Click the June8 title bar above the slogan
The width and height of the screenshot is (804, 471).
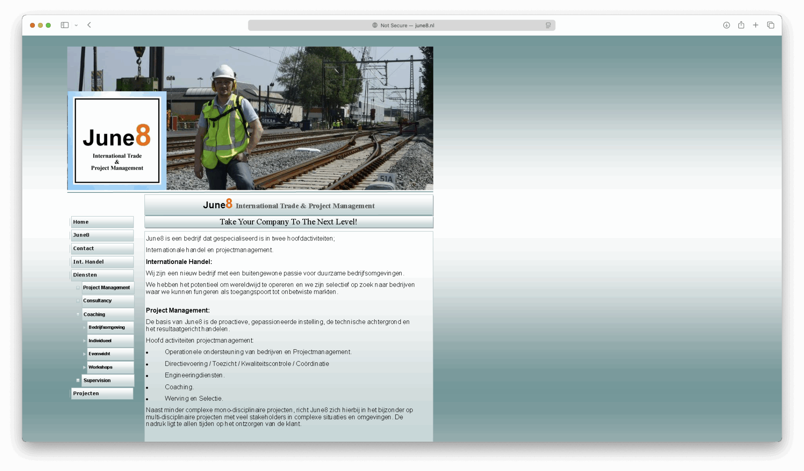coord(289,205)
